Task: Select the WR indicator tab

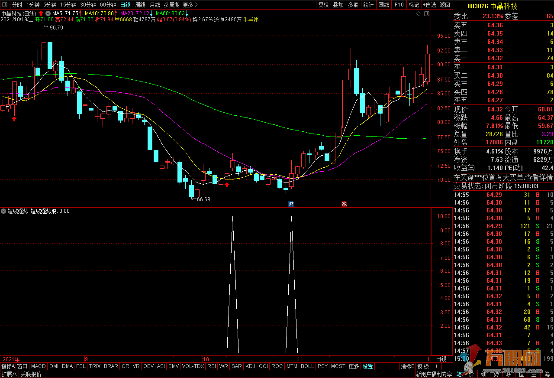Action: [x=224, y=366]
